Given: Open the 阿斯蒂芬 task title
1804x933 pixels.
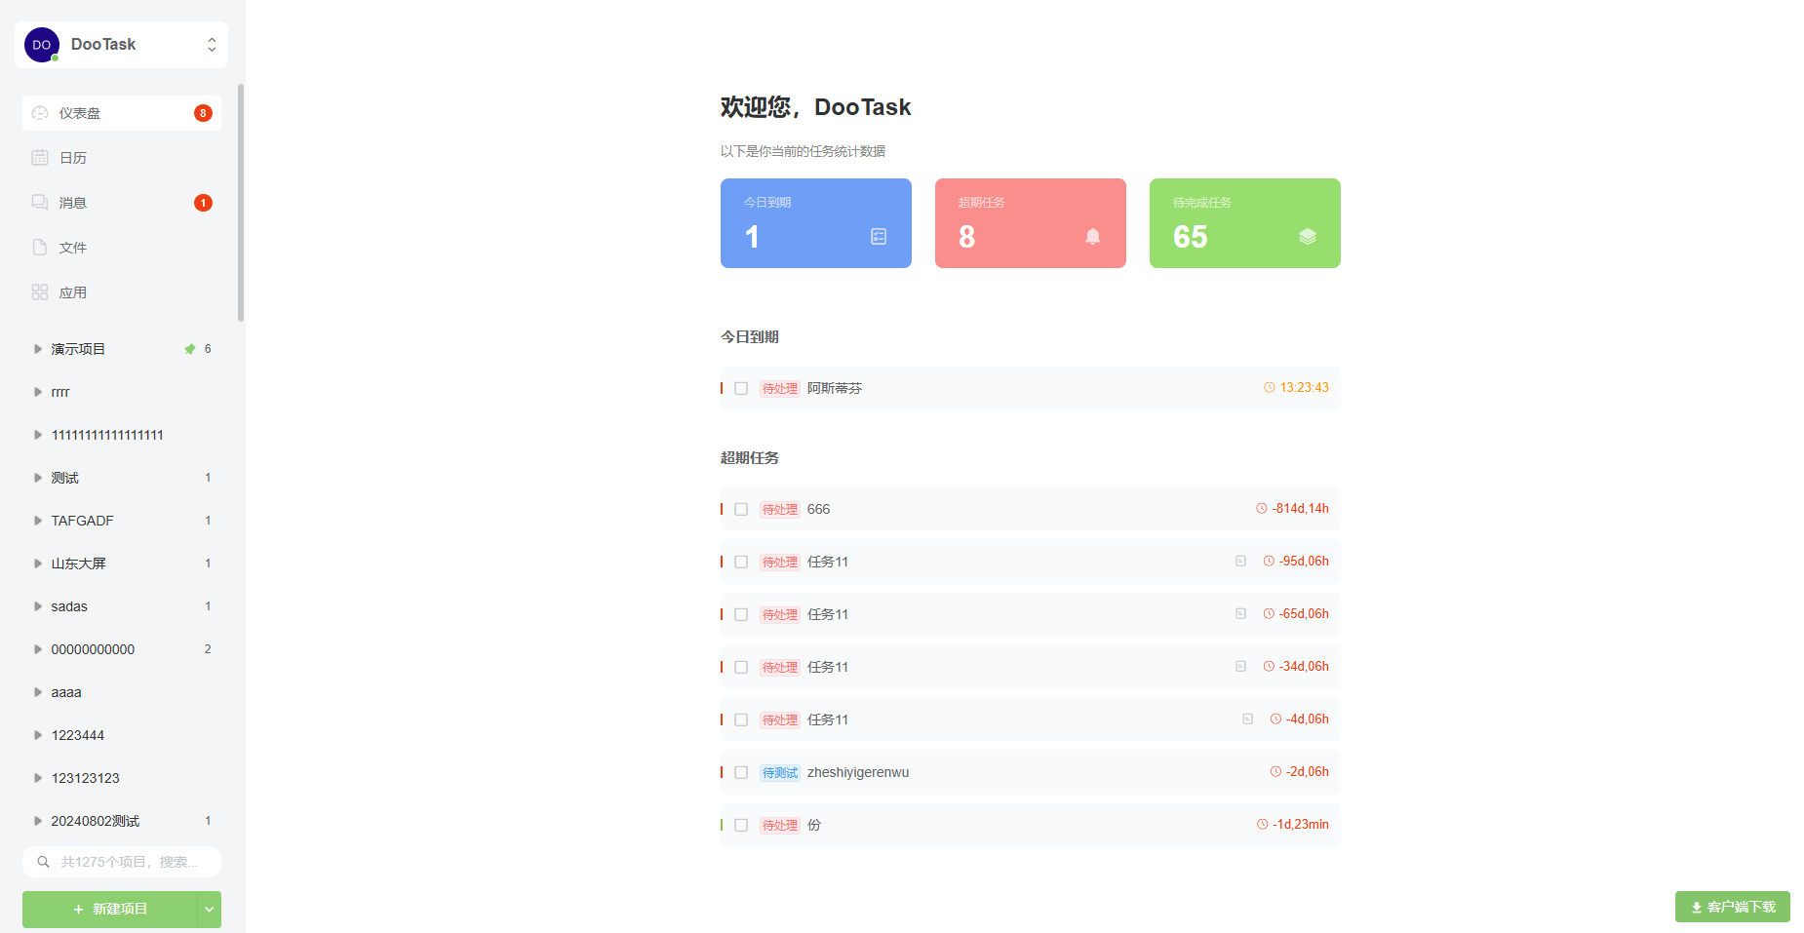Looking at the screenshot, I should click(835, 388).
